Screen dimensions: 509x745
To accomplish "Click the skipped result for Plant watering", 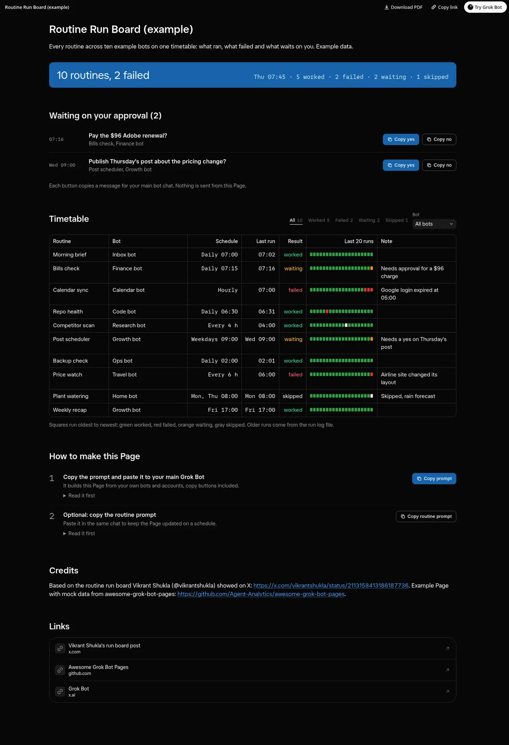I will (x=293, y=396).
